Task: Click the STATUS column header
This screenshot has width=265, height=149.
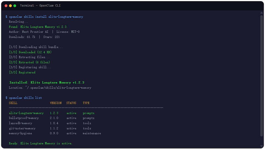Action: (x=71, y=103)
